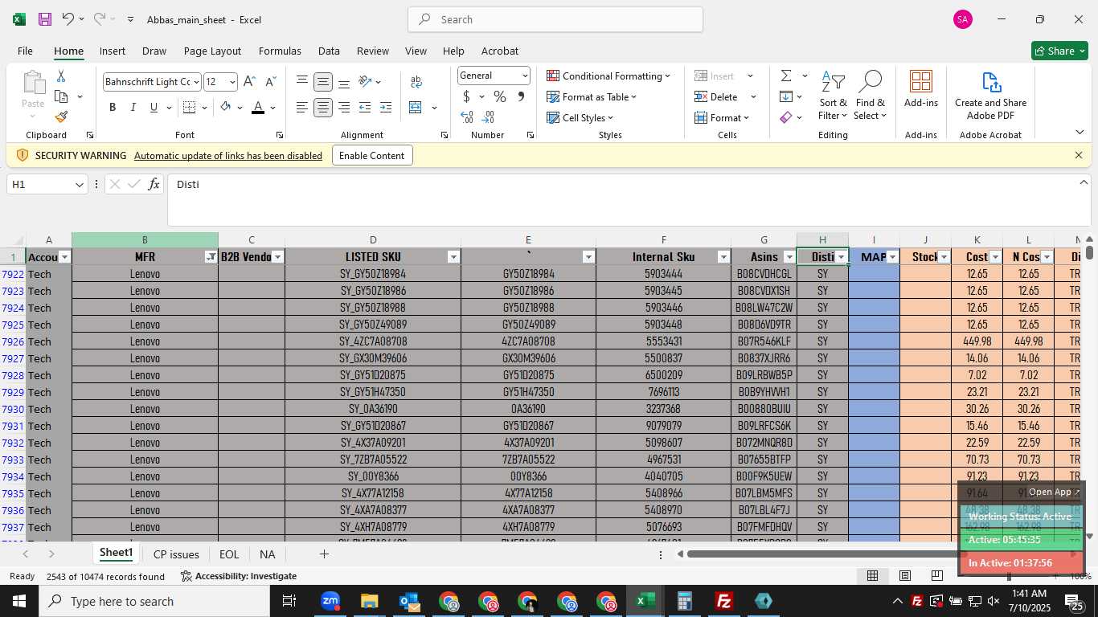Open LISTED SKU column filter dropdown
This screenshot has width=1098, height=617.
coord(453,257)
